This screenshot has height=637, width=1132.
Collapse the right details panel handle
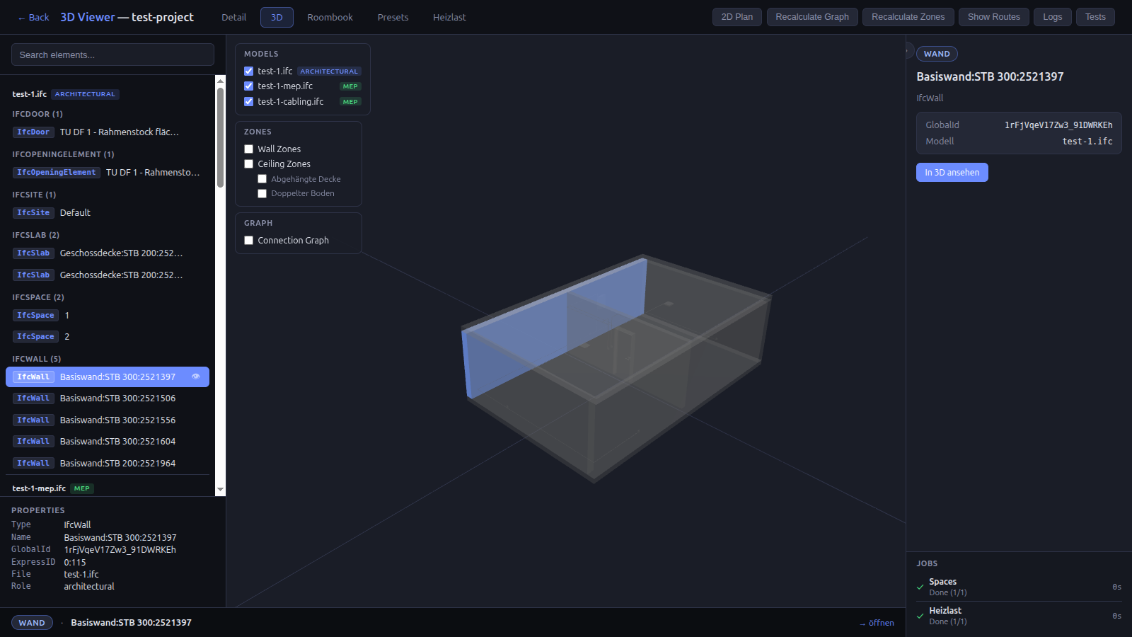point(908,51)
